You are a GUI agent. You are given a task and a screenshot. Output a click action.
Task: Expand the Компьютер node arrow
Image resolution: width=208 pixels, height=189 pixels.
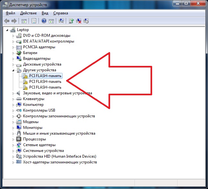pos(13,105)
